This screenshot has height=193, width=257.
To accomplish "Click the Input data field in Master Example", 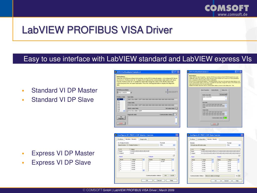I will 152,100.
